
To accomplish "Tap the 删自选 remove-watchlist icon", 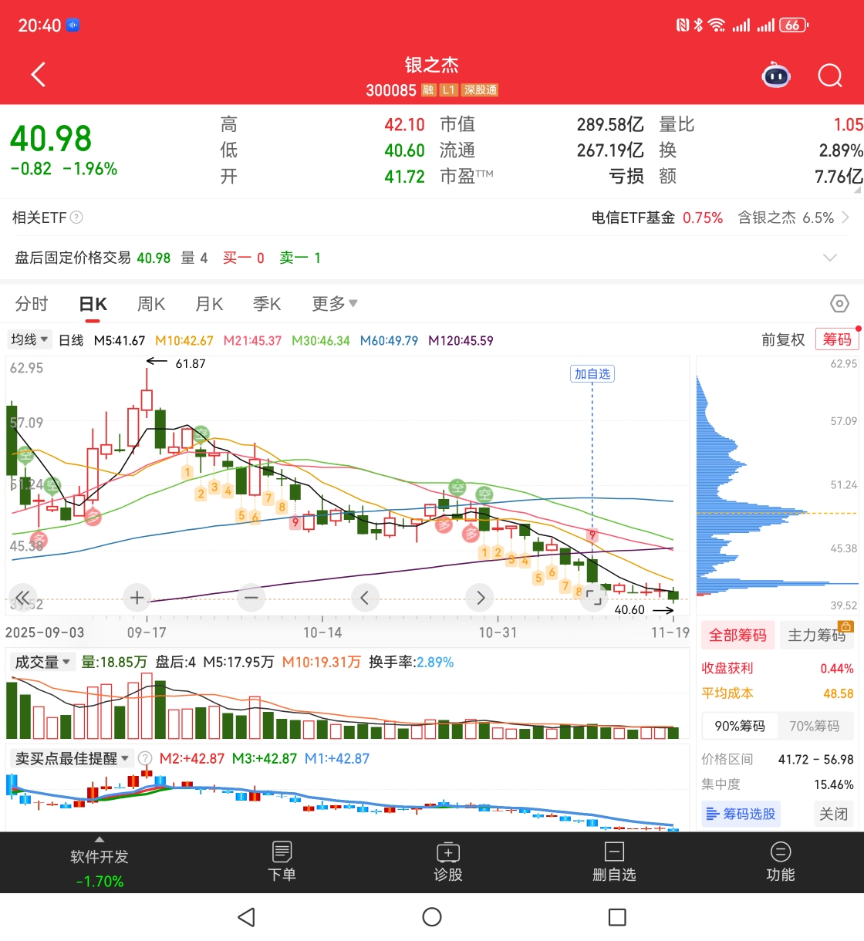I will coord(615,852).
